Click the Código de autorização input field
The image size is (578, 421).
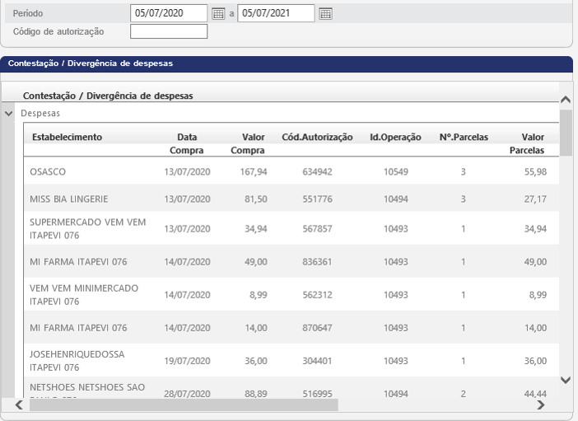pyautogui.click(x=169, y=32)
